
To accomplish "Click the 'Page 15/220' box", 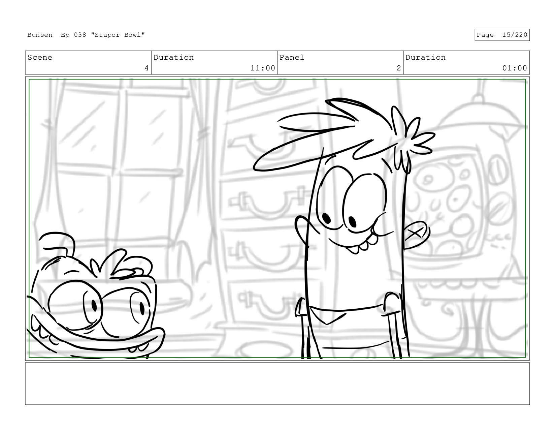I will click(502, 35).
